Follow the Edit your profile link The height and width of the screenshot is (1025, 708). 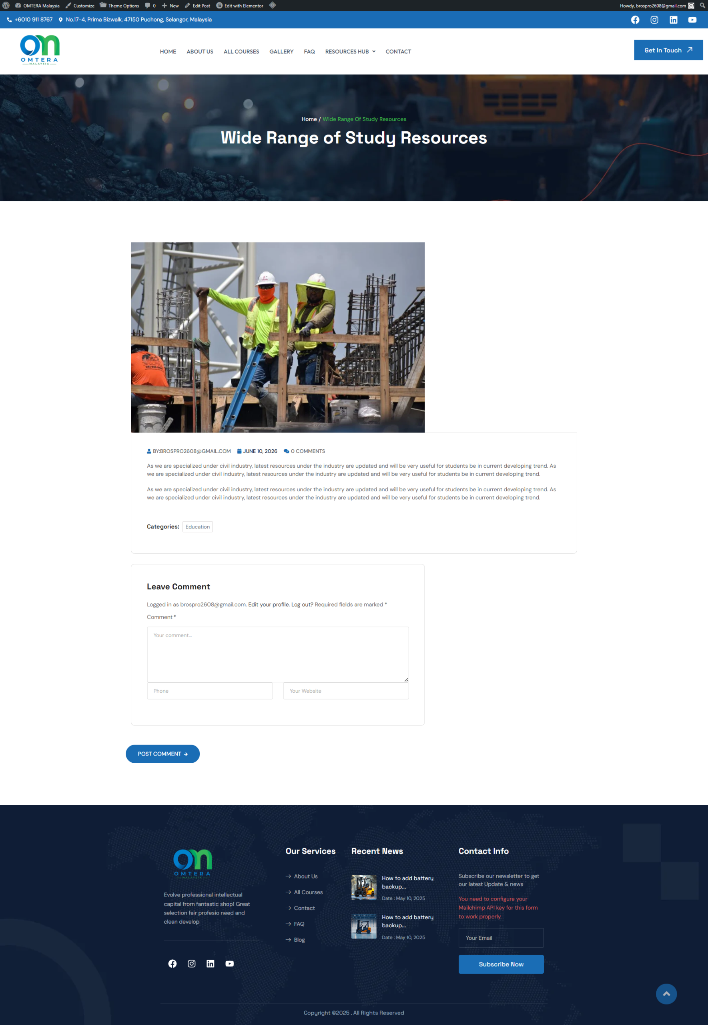click(269, 604)
